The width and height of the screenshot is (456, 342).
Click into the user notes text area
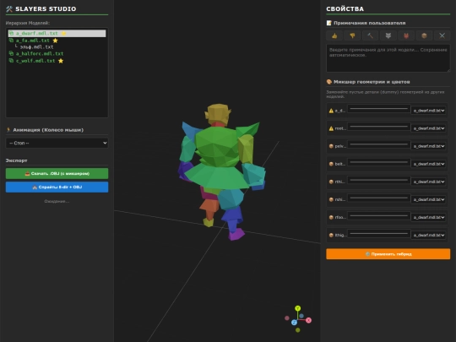point(388,58)
